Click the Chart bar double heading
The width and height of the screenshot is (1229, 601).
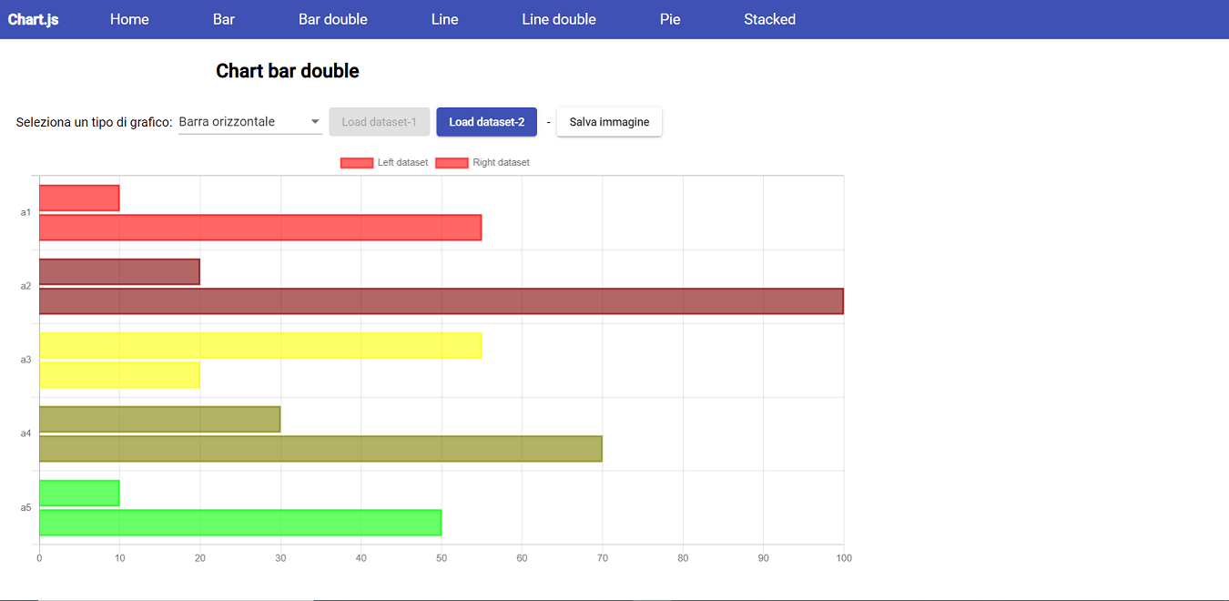tap(287, 70)
